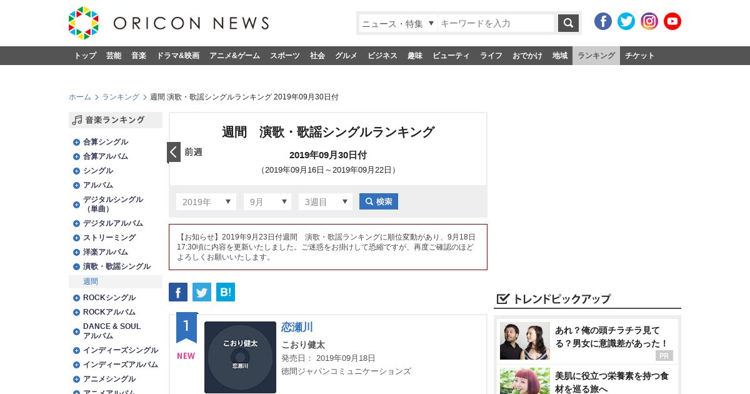This screenshot has height=394, width=750.
Task: Open チケット in navigation bar
Action: click(x=640, y=56)
